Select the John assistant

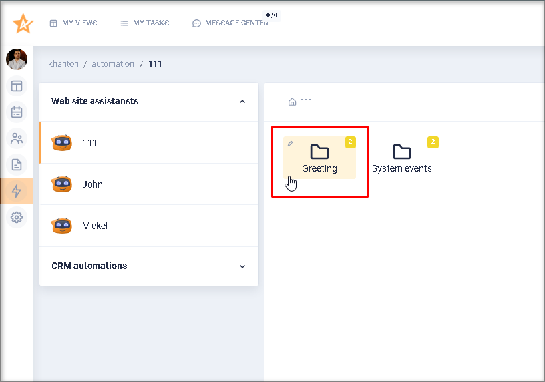click(x=92, y=184)
